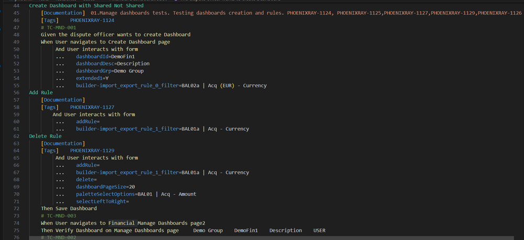Click "And User interacts with form" on line 65

97,158
